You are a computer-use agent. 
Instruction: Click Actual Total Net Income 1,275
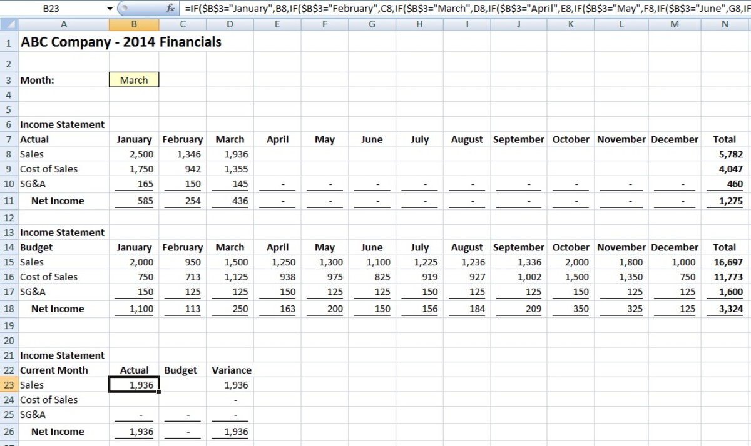point(731,201)
